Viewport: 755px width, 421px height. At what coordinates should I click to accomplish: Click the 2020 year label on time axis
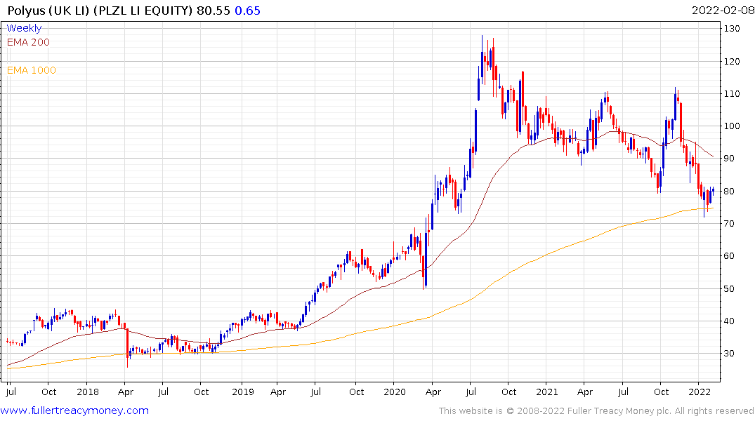pyautogui.click(x=395, y=392)
